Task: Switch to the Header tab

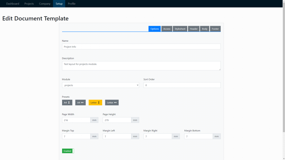Action: 193,29
